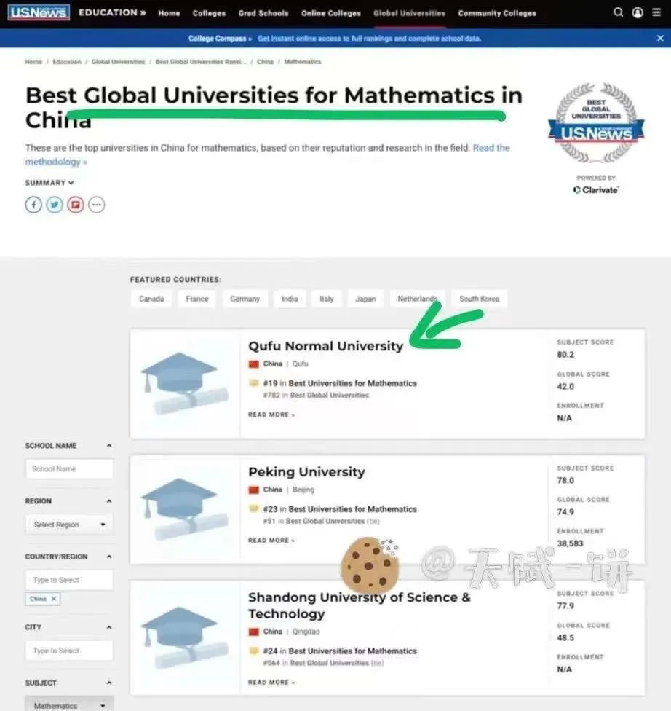Open Global Universities navigation tab

click(410, 13)
